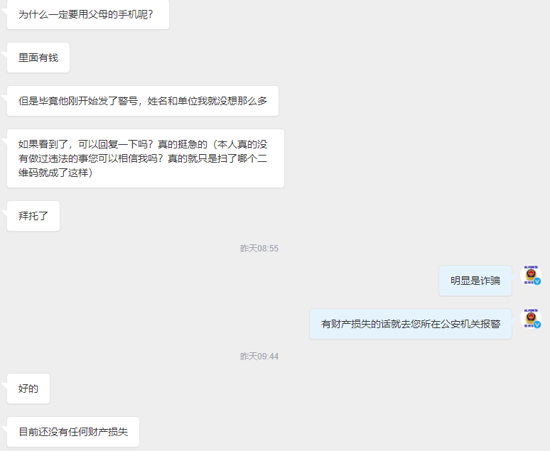The image size is (550, 451).
Task: Click the reply 有财产损失的话就去您所在公安机关报警
Action: click(411, 324)
